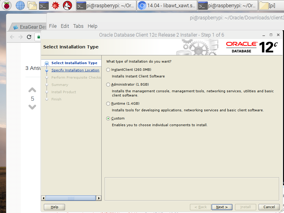
Task: Select the Administrator (1.8GB) option
Action: point(128,84)
